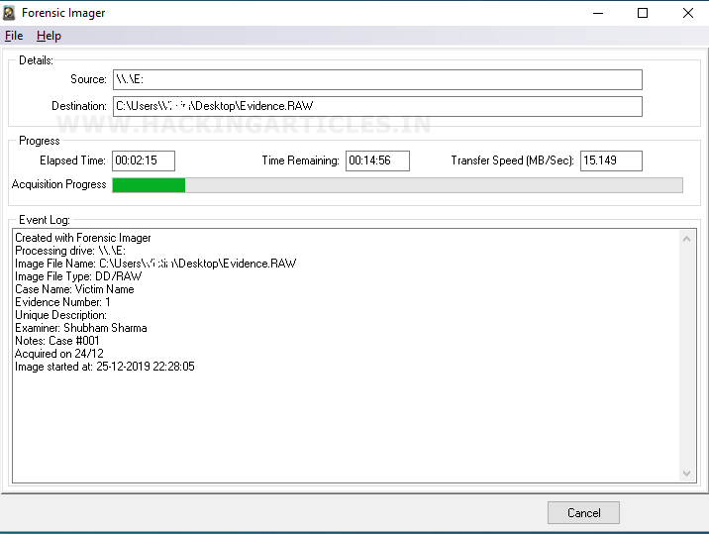Image resolution: width=709 pixels, height=534 pixels.
Task: Click the 'Event Log:' group label
Action: coord(45,220)
